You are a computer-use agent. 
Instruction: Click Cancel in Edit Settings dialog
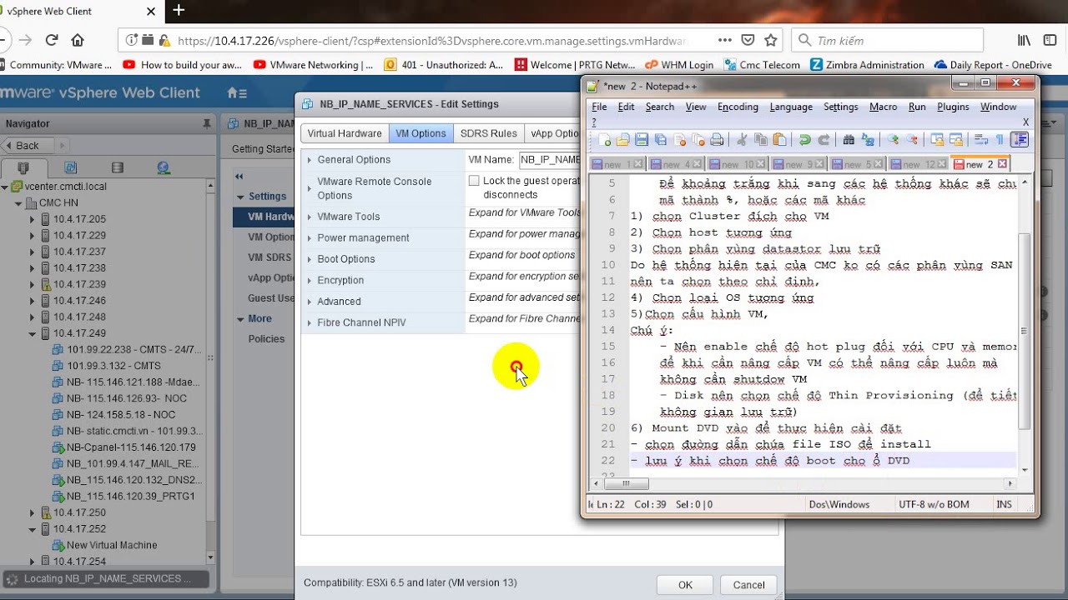click(748, 585)
